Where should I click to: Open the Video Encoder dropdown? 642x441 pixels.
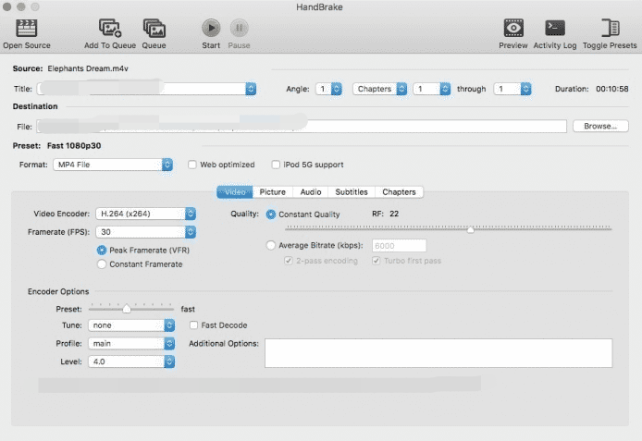tap(146, 214)
